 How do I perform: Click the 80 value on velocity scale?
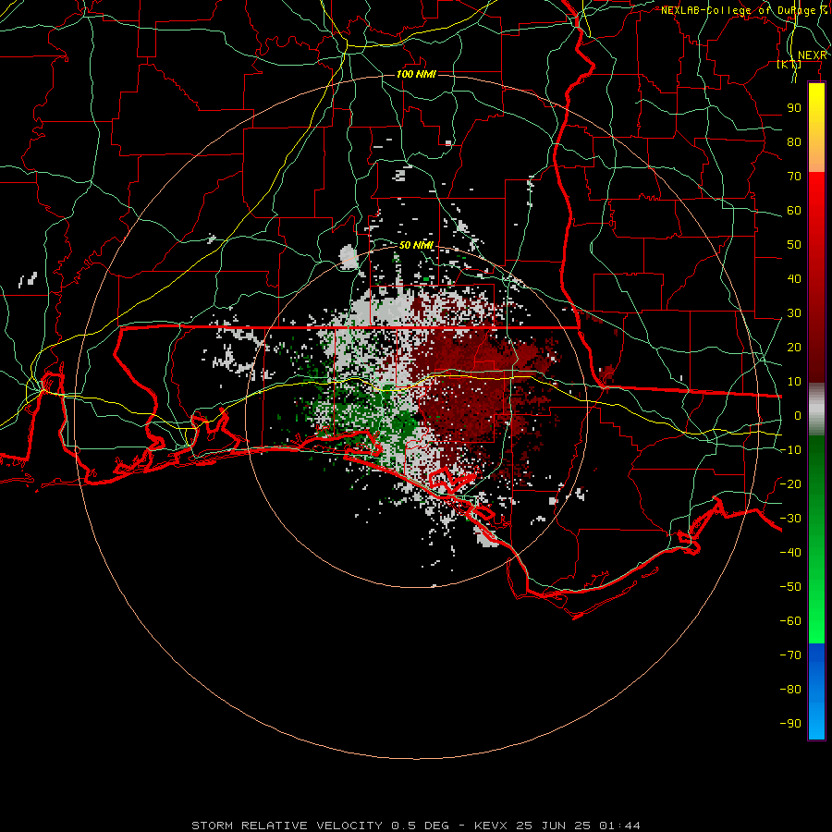pos(794,142)
